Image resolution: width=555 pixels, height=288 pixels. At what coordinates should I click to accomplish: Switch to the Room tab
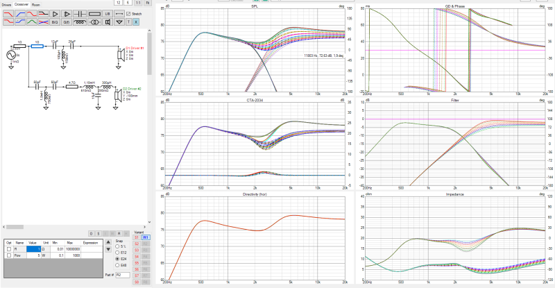[36, 5]
